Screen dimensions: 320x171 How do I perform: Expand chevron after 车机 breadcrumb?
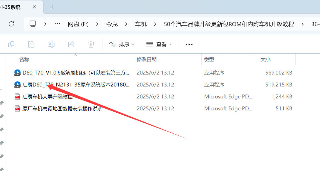(155, 24)
